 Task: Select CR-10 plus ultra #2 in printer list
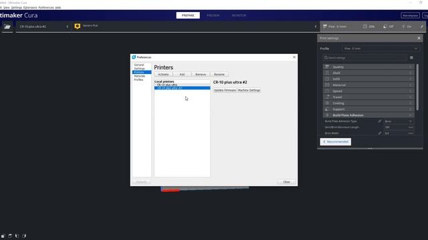(x=183, y=88)
